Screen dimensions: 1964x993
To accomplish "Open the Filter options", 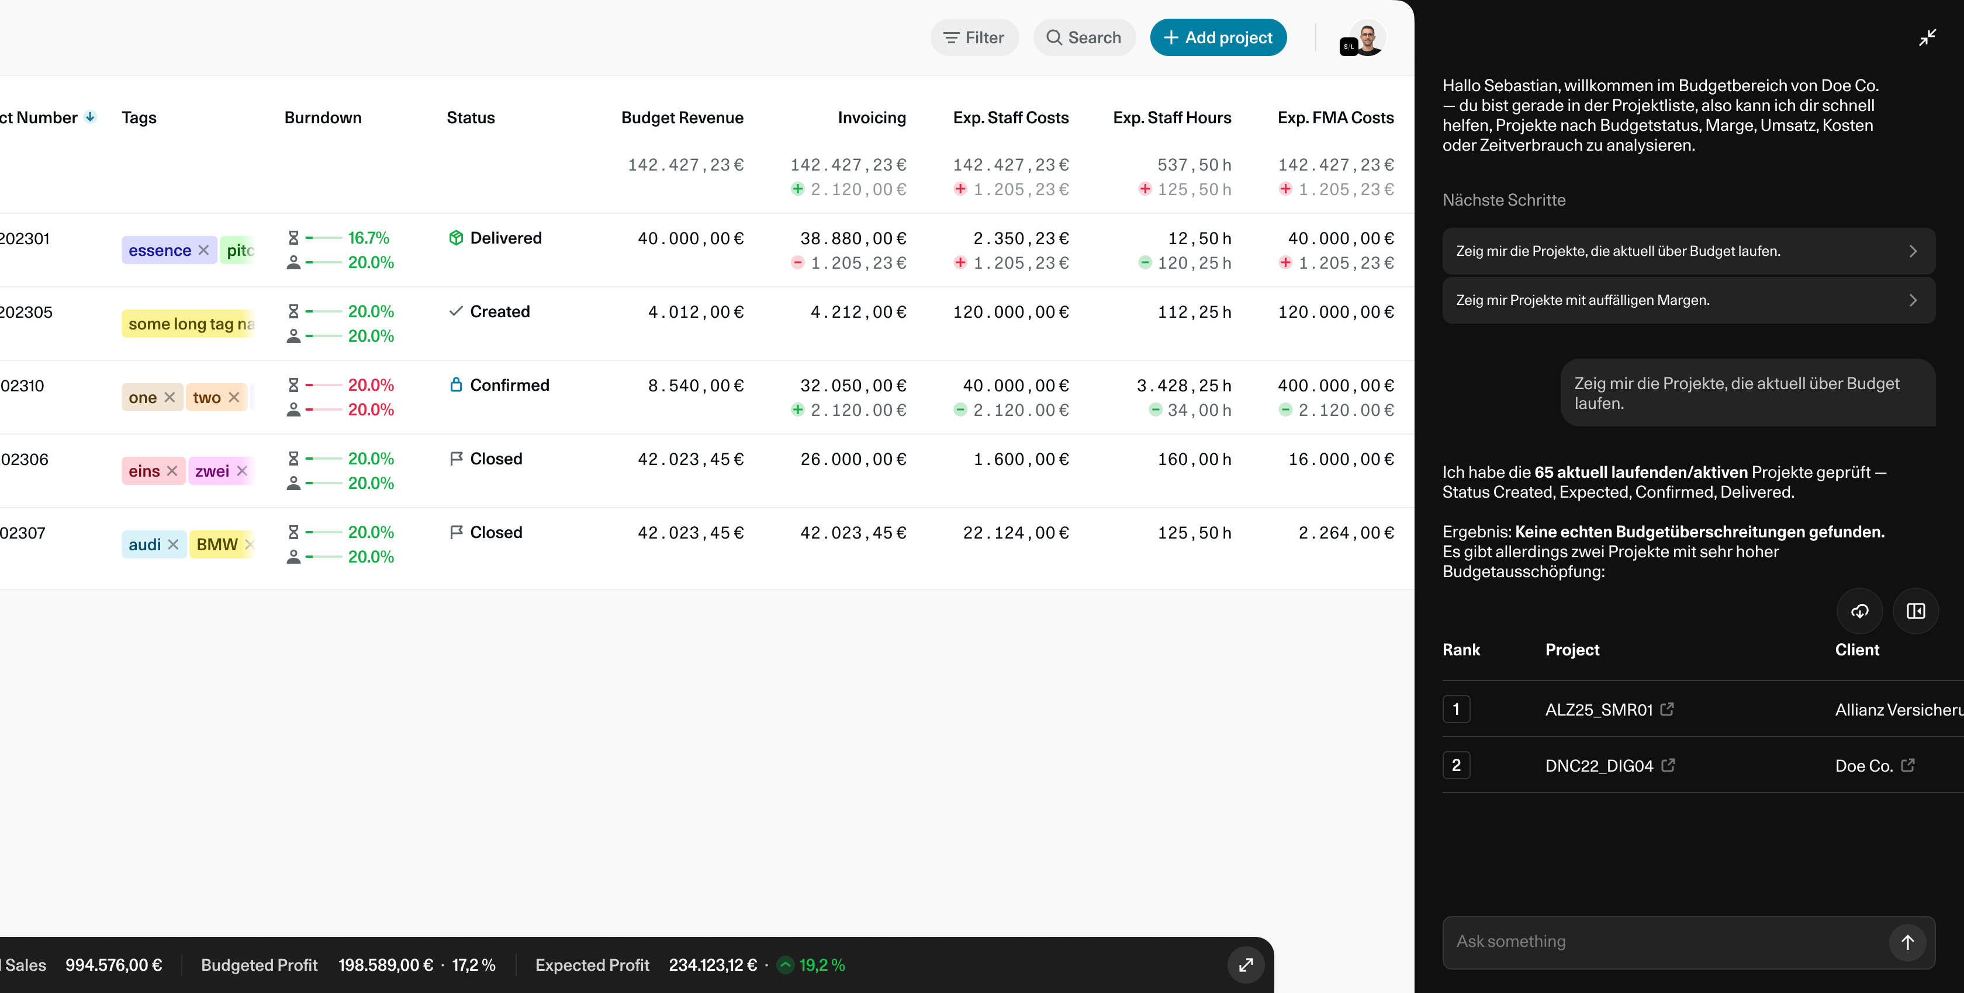I will point(974,37).
